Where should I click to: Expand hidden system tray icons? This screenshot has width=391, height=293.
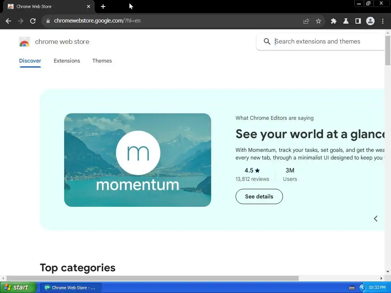click(362, 288)
